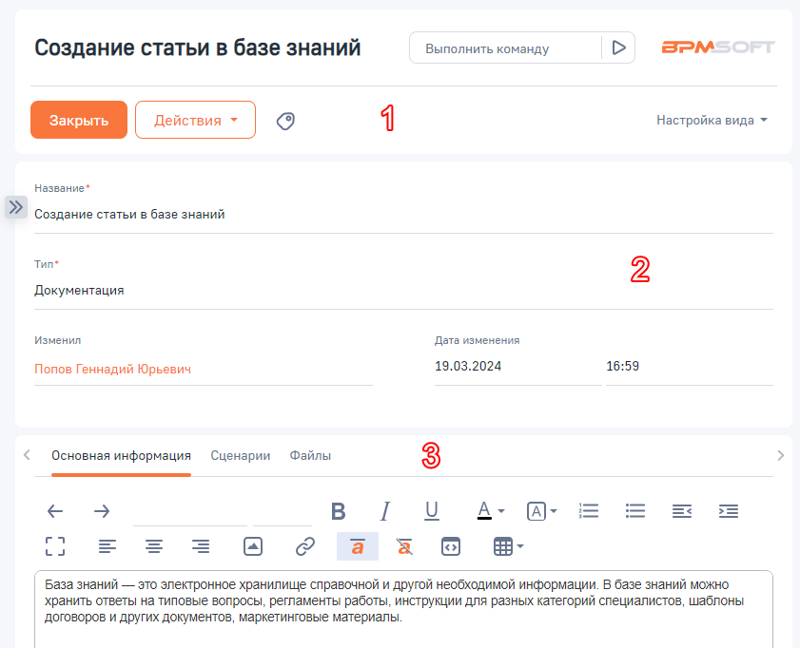Click the time field 16:59

coord(690,367)
